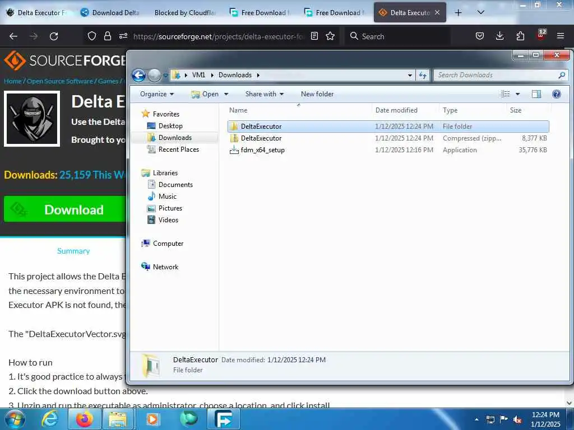This screenshot has width=574, height=430.
Task: Expand Open button dropdown arrow
Action: tap(226, 94)
